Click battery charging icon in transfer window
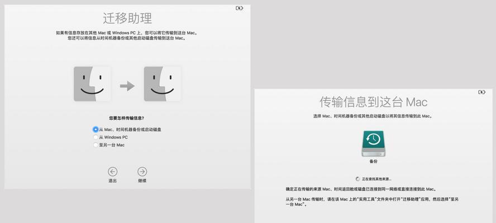Screen dimensions: 496x223 pos(481,92)
